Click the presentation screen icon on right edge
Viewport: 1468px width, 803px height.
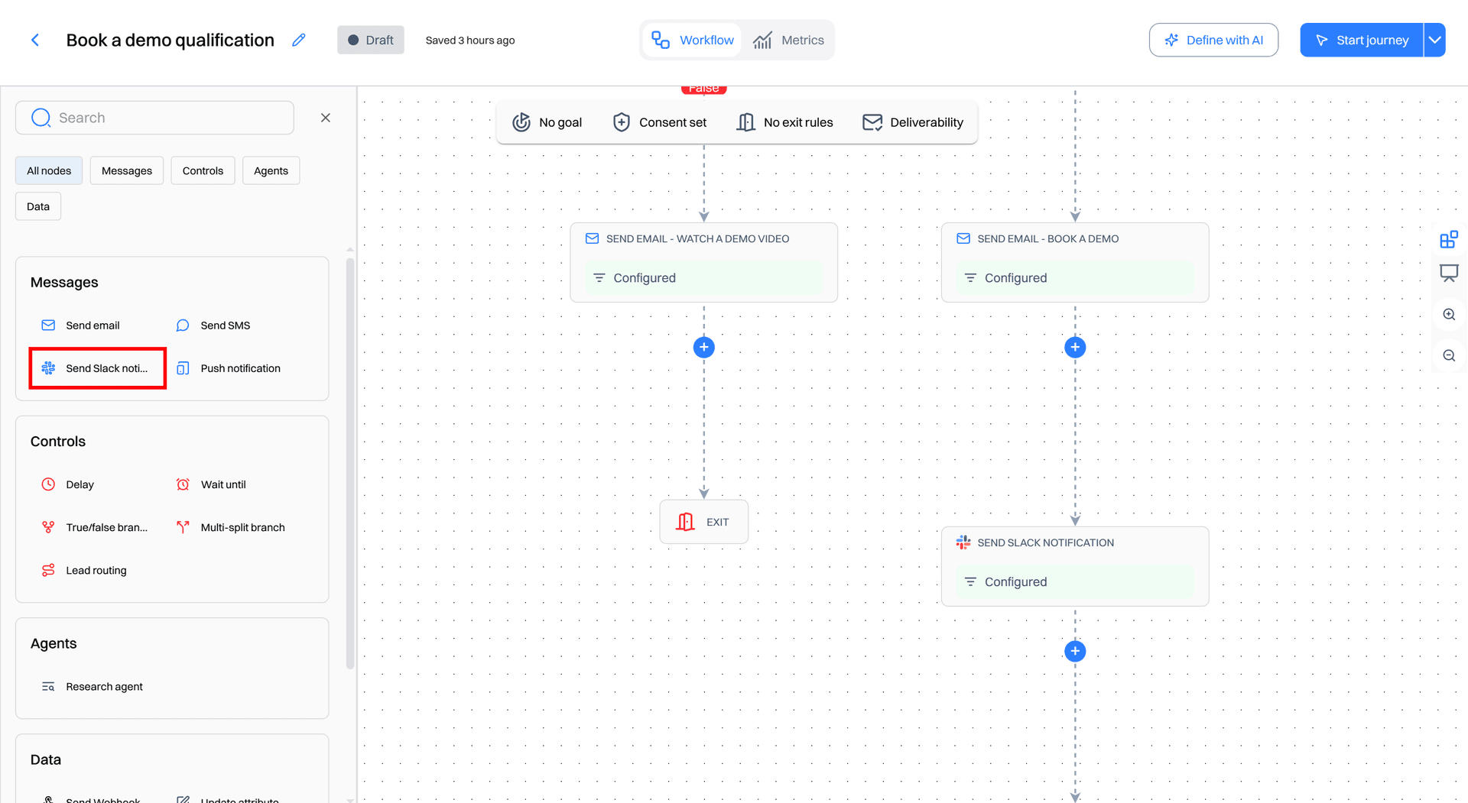point(1449,274)
